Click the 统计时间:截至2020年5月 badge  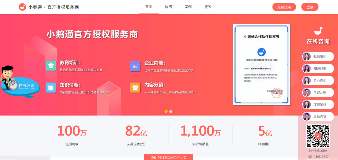coord(168,157)
